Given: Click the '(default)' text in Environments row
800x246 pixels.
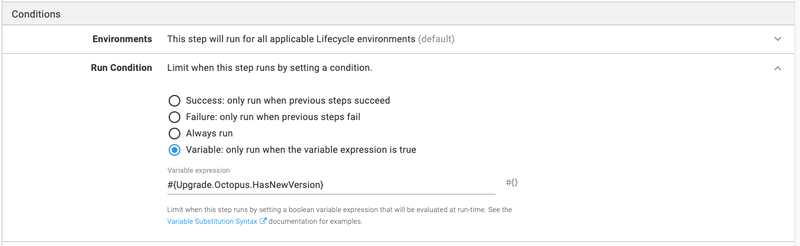Looking at the screenshot, I should tap(436, 39).
